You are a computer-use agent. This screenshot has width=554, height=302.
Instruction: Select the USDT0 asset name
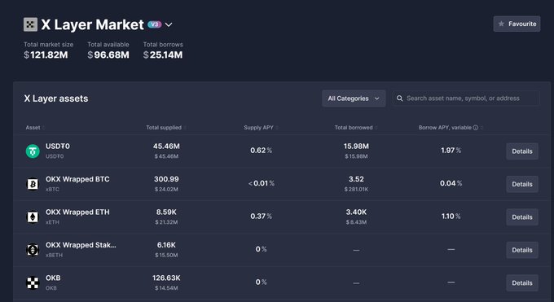[58, 147]
